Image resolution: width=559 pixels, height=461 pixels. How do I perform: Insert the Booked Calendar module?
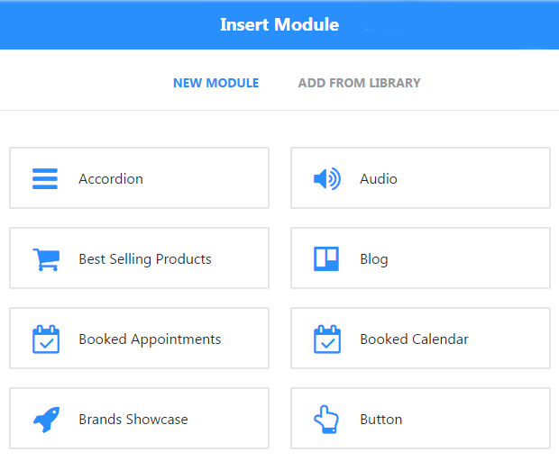click(x=421, y=339)
